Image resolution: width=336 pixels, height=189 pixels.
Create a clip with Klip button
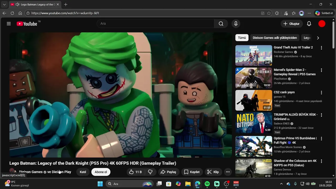(213, 172)
